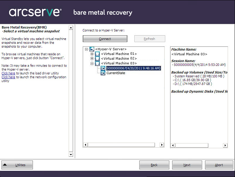Screen dimensions: 235x177
Task: Click the Hyper-V Server node icon
Action: pos(91,49)
